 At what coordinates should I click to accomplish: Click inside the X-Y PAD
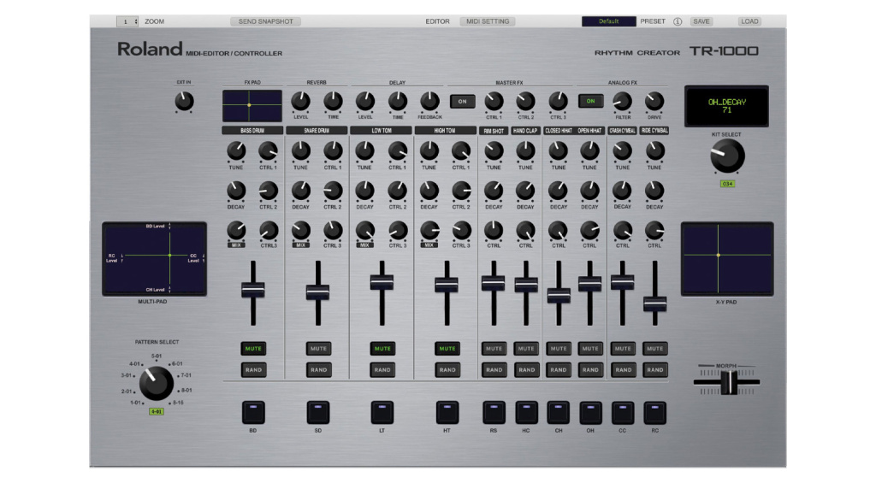tap(727, 258)
